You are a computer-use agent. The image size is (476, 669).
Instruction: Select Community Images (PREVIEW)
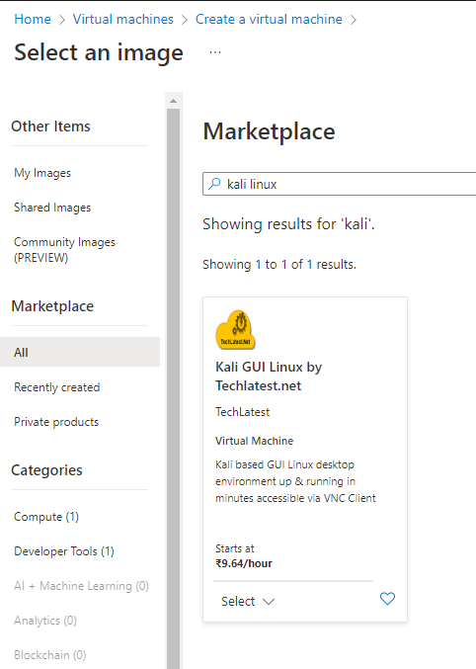[64, 250]
